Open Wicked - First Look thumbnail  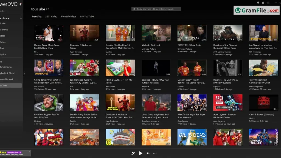(156, 33)
